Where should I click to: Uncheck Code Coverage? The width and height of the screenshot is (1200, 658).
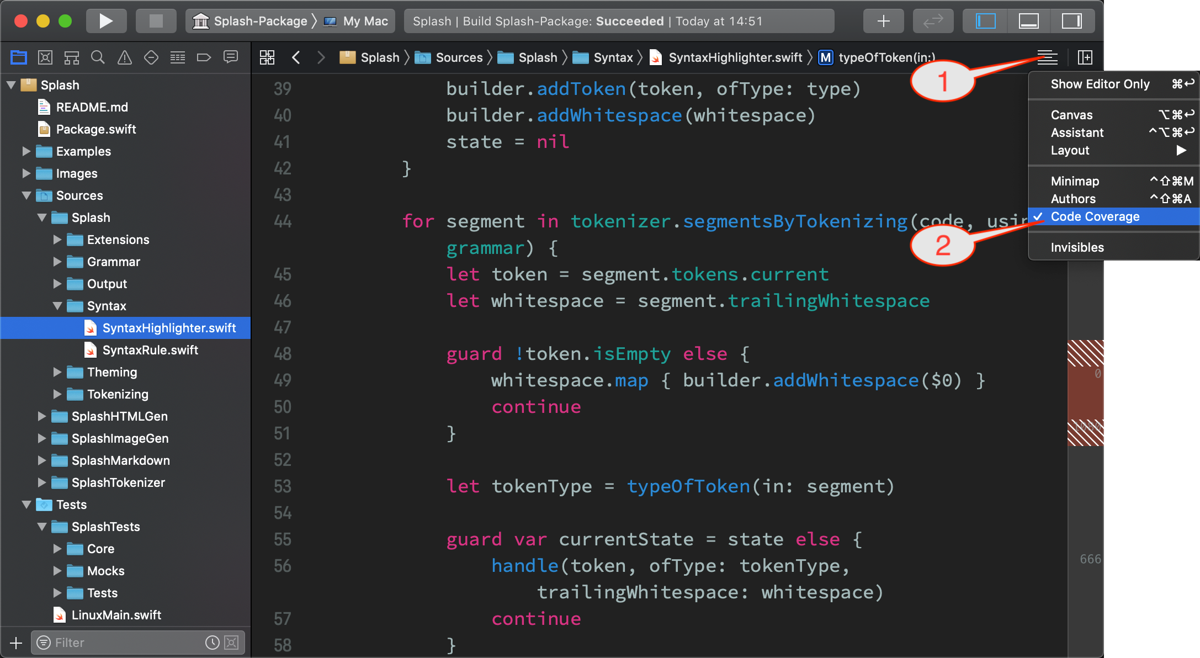click(1114, 216)
